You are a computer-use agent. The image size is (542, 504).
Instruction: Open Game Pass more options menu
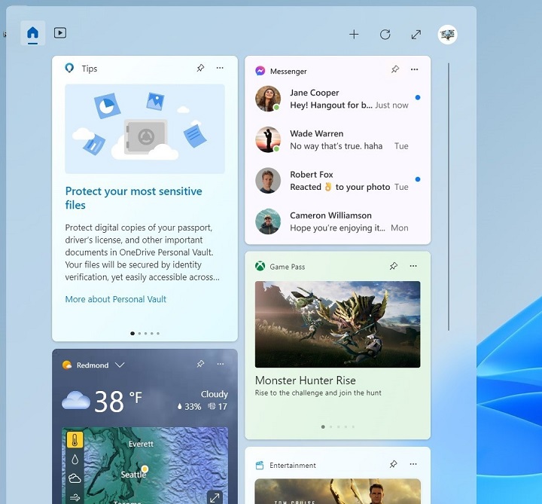[x=413, y=267]
